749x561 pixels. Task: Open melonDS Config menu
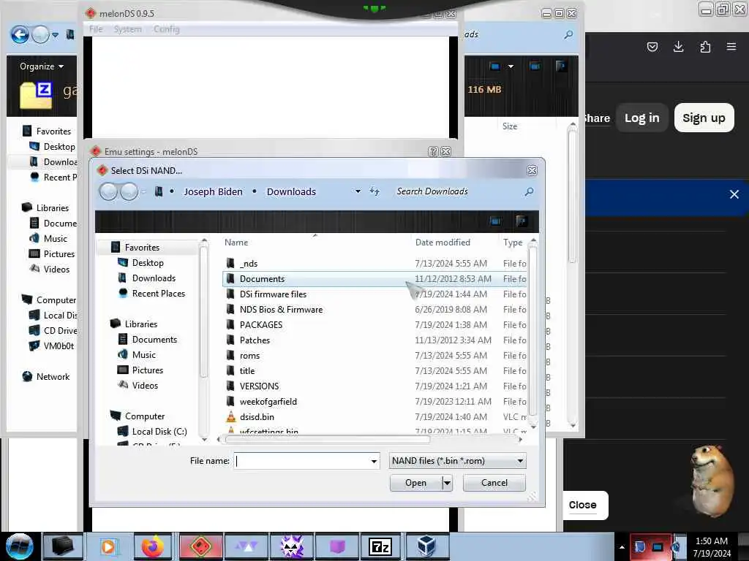(x=166, y=29)
